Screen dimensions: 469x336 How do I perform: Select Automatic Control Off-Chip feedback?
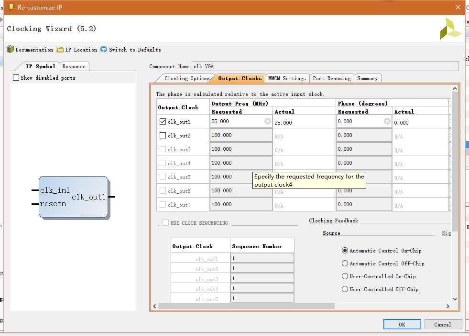point(345,263)
